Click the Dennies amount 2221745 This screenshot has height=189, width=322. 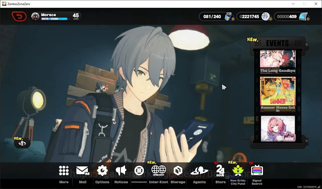249,17
